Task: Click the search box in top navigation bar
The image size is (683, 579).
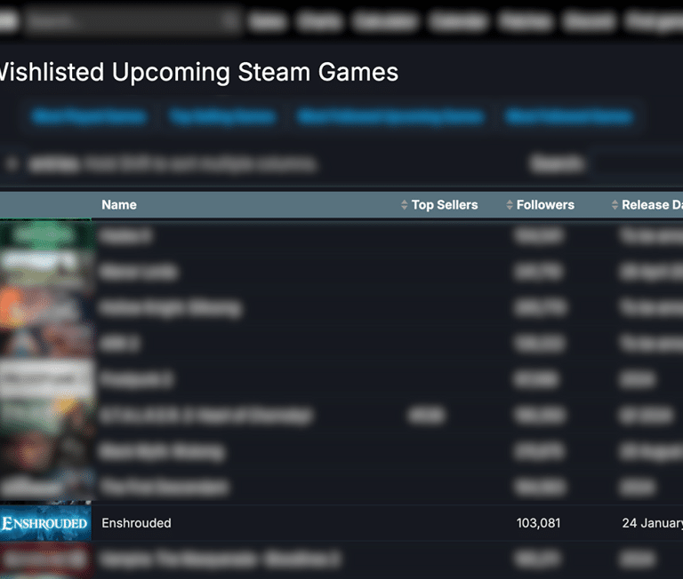Action: (133, 21)
